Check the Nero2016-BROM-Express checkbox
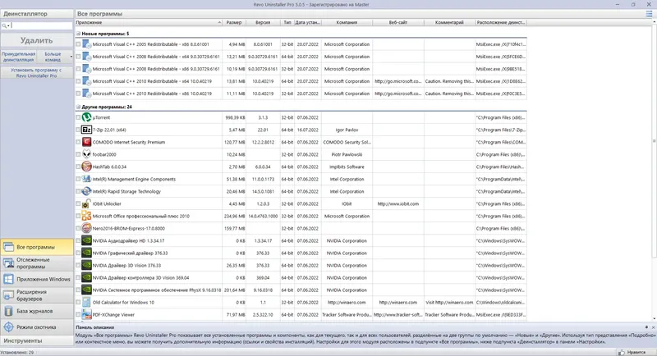The image size is (657, 356). click(x=78, y=228)
